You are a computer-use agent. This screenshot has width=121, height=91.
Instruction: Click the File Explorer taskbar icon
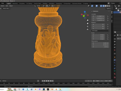[60, 89]
